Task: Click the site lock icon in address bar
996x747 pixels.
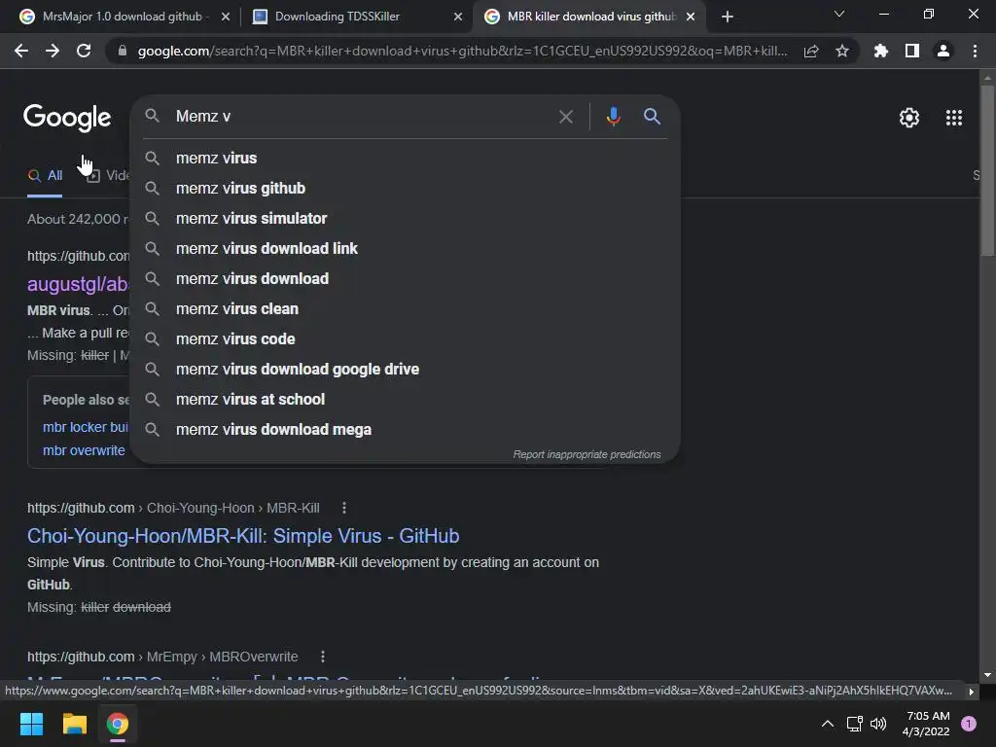Action: point(123,51)
